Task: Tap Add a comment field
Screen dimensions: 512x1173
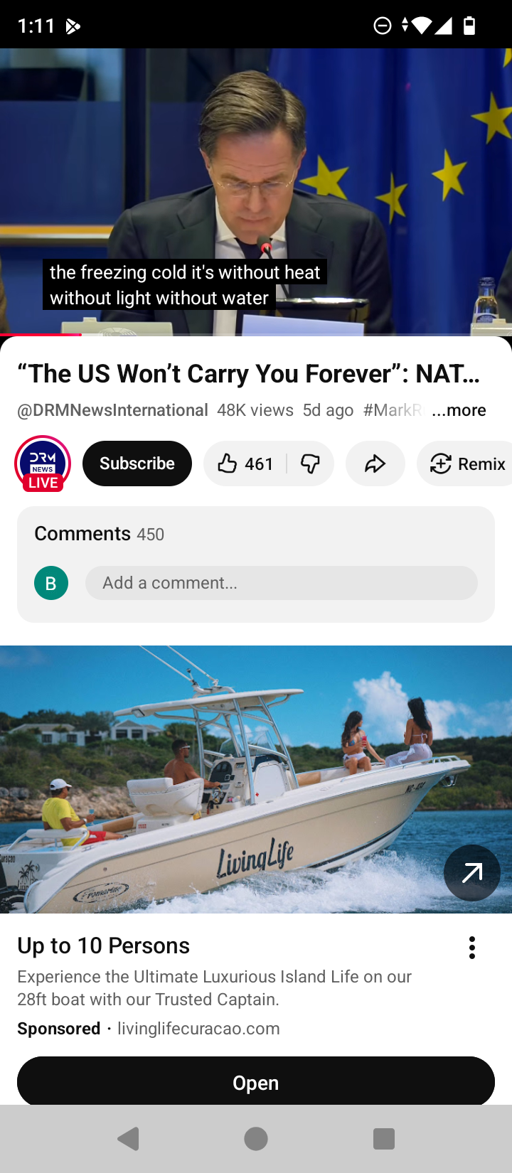Action: [x=282, y=583]
